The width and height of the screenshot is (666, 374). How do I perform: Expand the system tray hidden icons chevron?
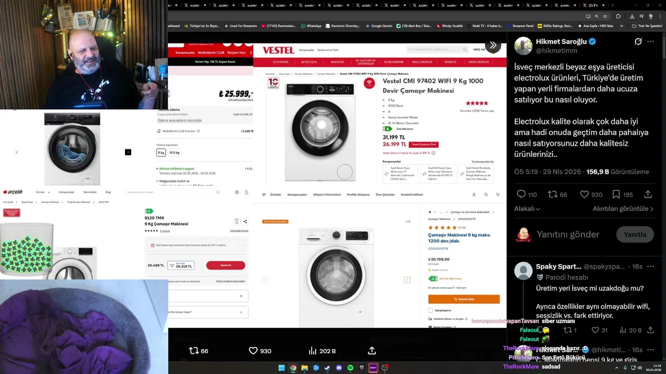click(617, 368)
